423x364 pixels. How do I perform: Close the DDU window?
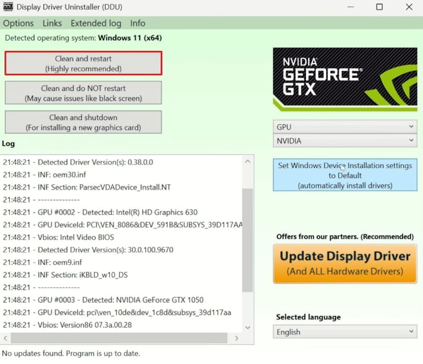(409, 7)
